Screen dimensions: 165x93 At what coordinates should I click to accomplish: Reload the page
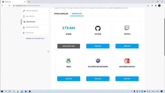pos(9,6)
